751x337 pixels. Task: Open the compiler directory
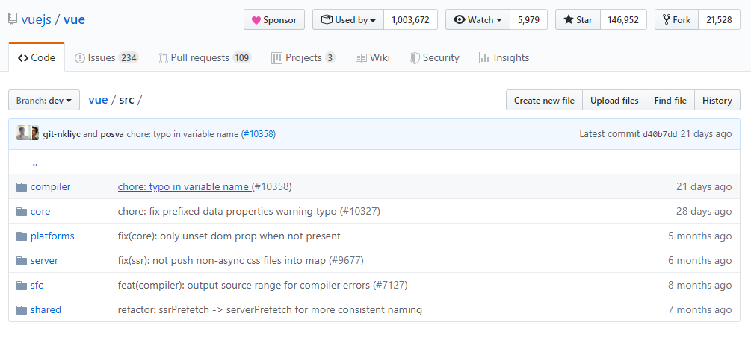click(x=50, y=187)
